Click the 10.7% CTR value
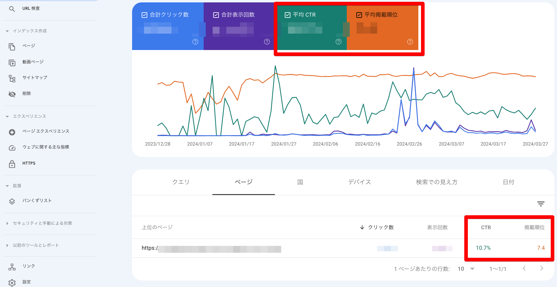557x287 pixels. pyautogui.click(x=483, y=248)
